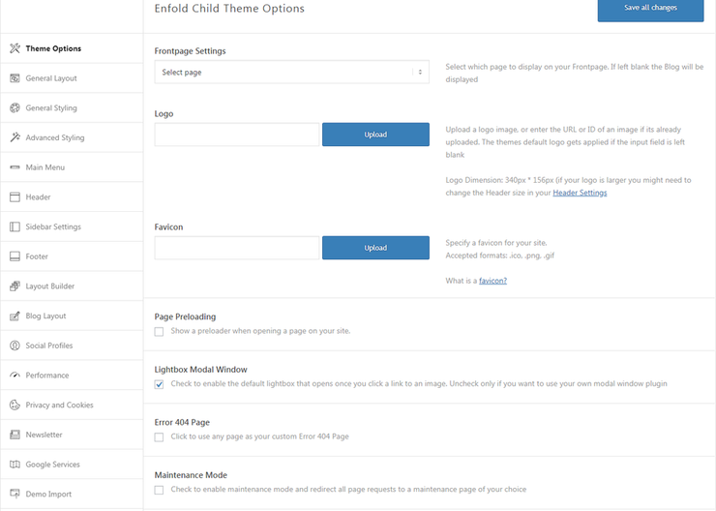
Task: Open the Frontpage Settings page dropdown
Action: point(291,73)
